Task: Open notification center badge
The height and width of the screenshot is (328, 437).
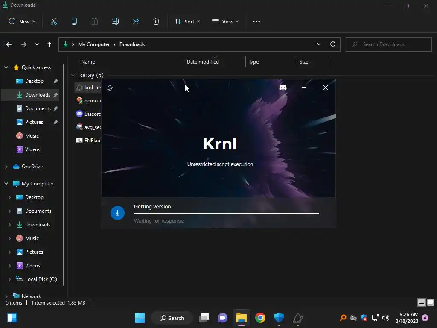Action: click(x=425, y=318)
